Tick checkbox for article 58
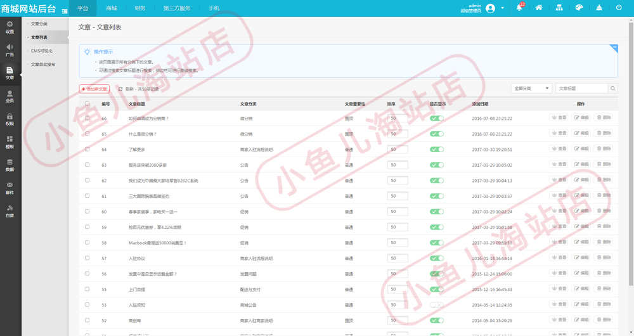 pyautogui.click(x=87, y=242)
